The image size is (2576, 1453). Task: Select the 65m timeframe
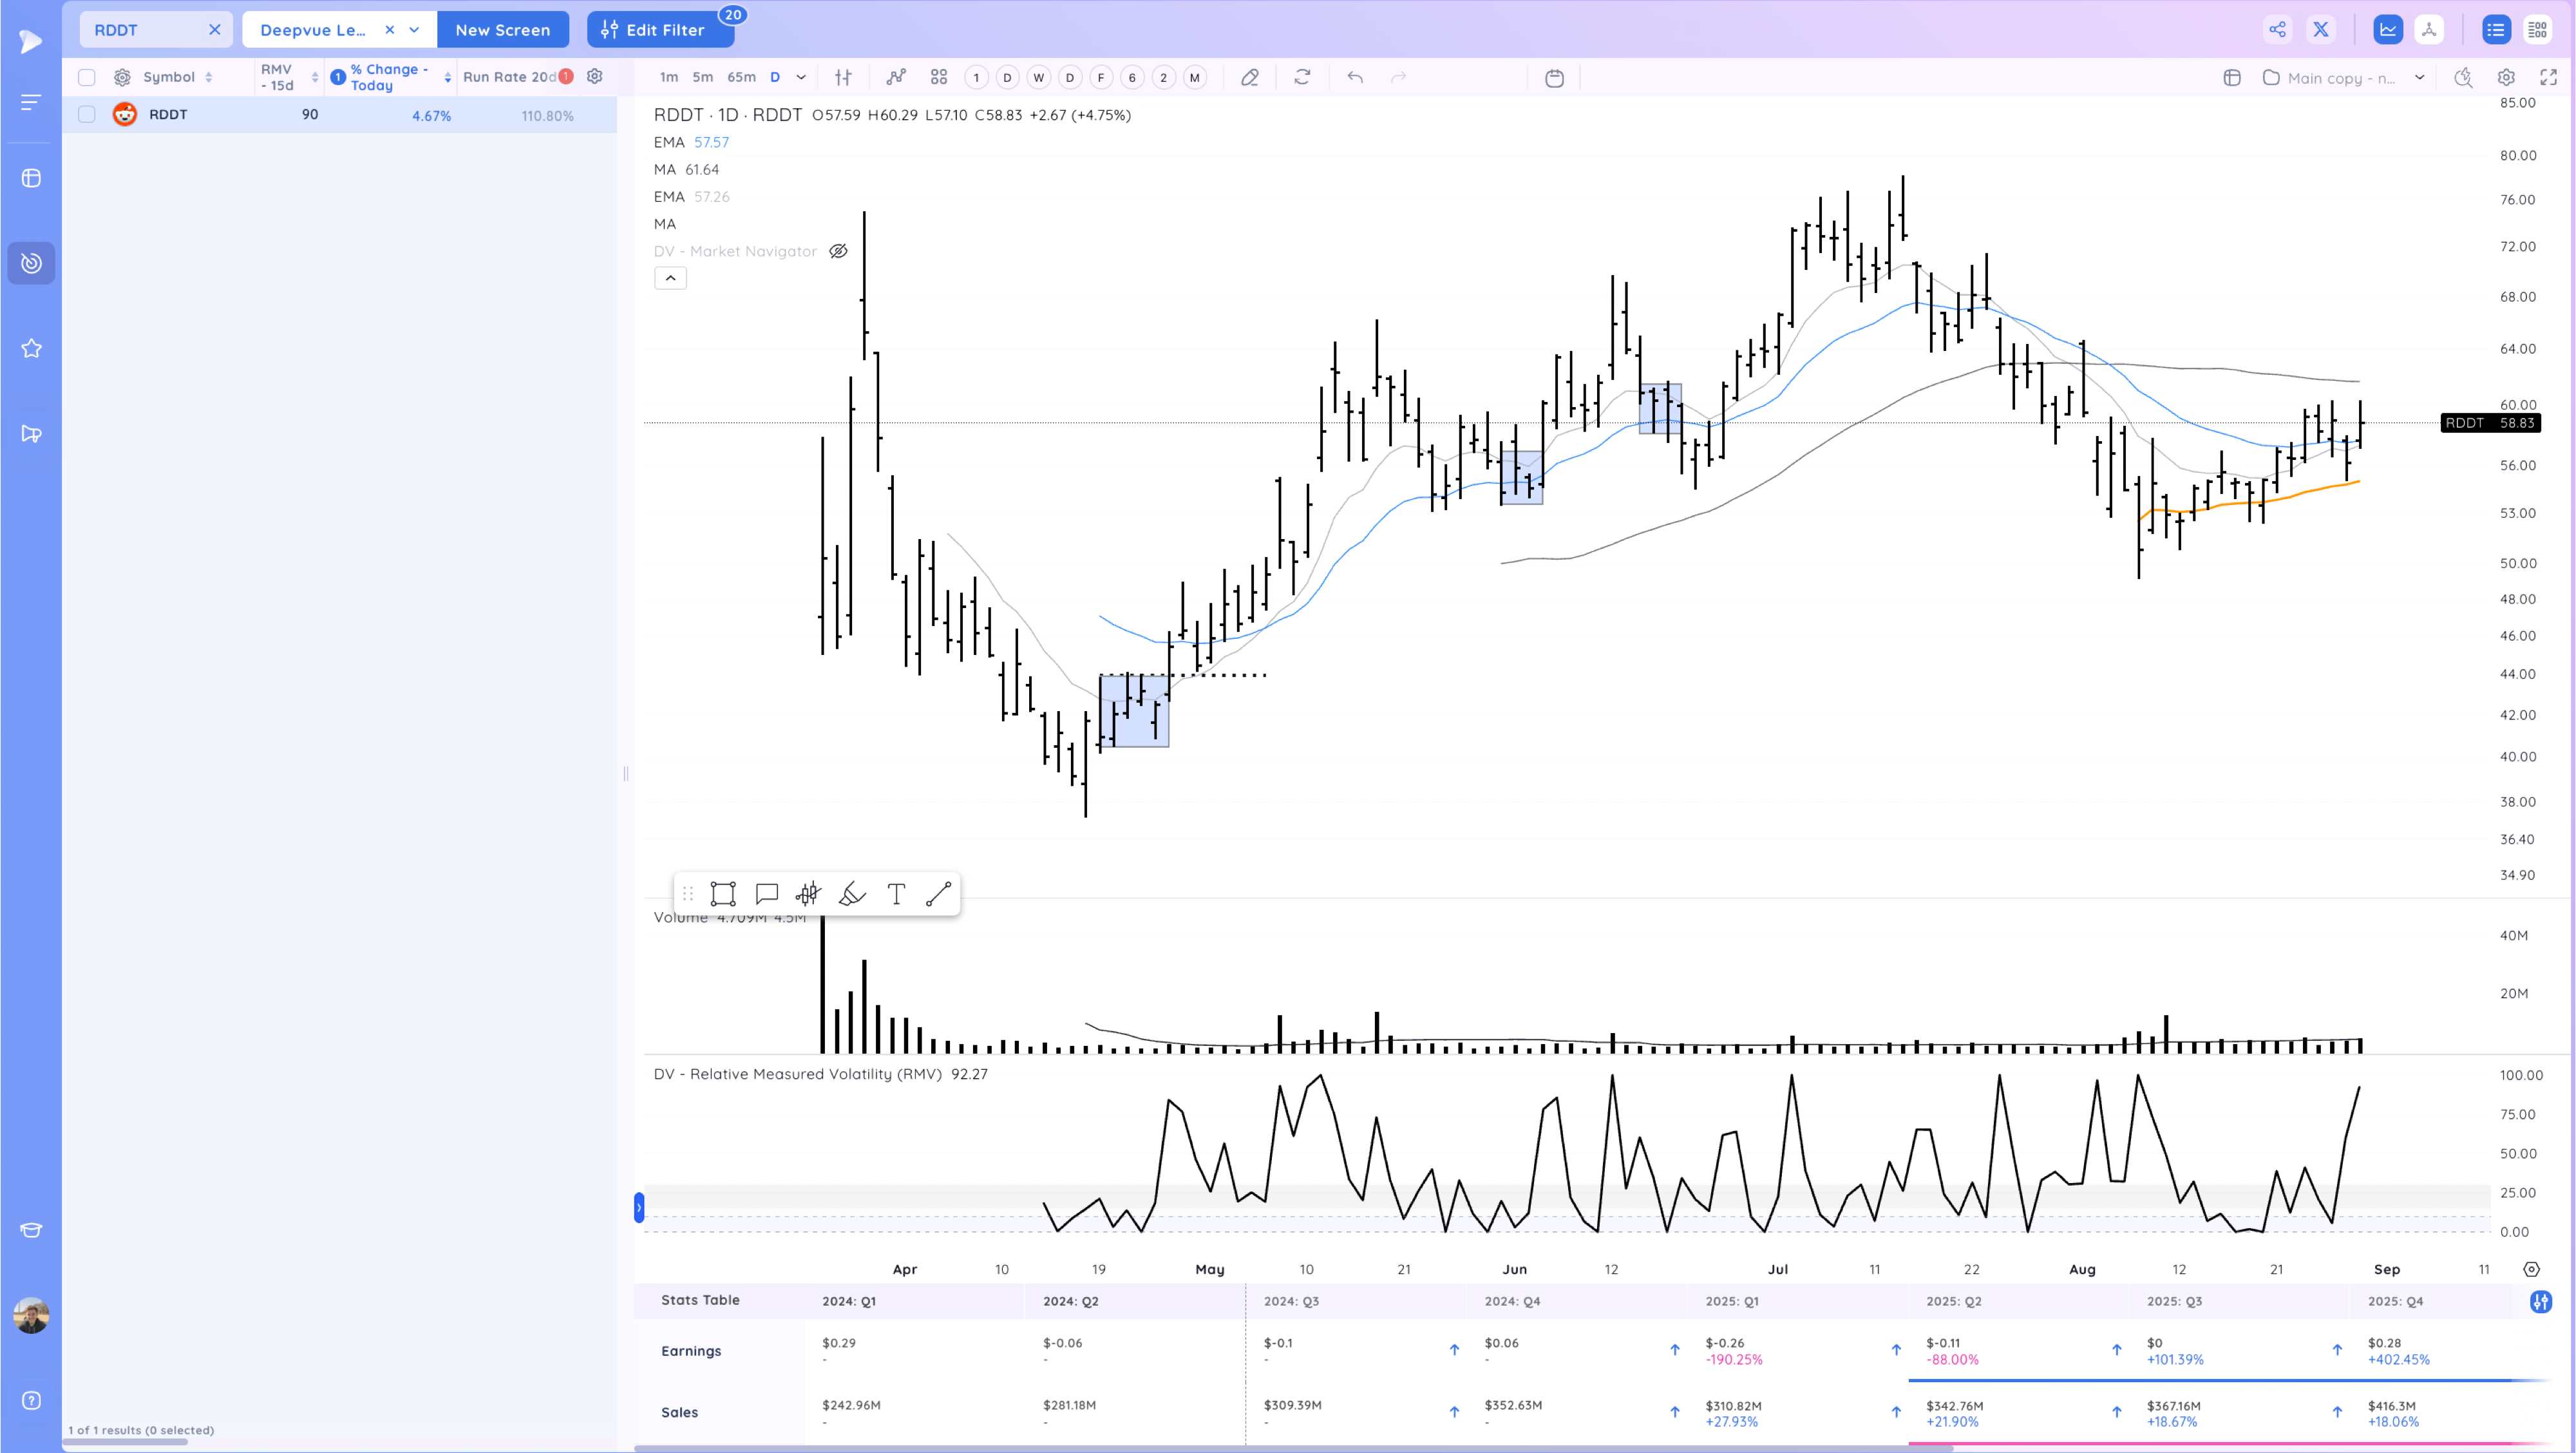click(741, 77)
